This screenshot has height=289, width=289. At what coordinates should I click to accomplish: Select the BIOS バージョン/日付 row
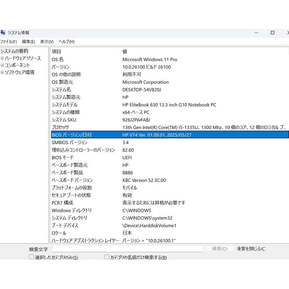coord(169,135)
